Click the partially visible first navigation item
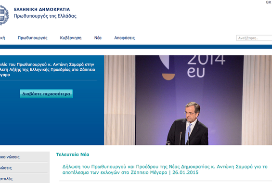The width and height of the screenshot is (272, 183). (2, 38)
